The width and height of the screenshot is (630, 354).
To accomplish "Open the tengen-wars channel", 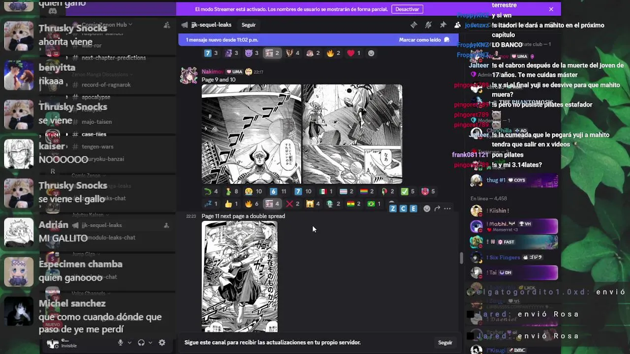I will click(x=97, y=147).
